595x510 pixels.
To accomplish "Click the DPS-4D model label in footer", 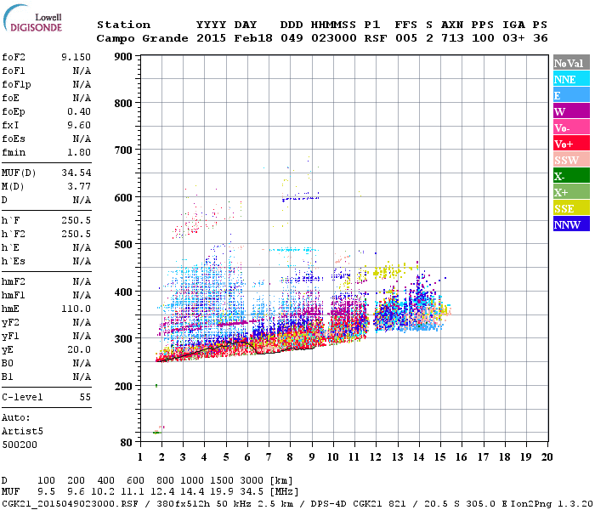I will tap(329, 503).
